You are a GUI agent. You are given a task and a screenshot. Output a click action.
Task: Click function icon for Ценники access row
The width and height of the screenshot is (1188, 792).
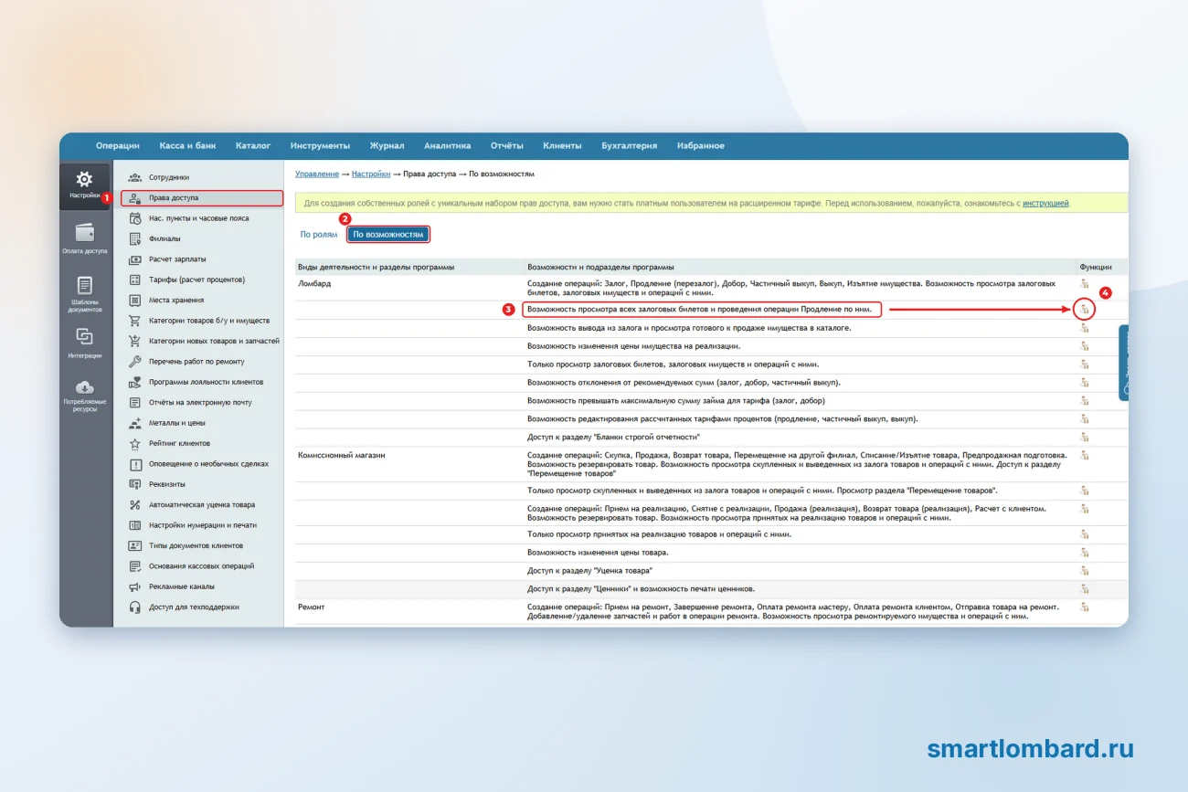(x=1085, y=588)
